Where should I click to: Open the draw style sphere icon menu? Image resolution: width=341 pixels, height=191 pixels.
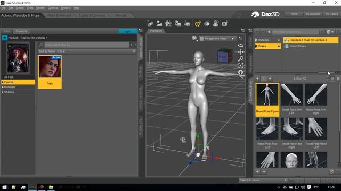(194, 39)
